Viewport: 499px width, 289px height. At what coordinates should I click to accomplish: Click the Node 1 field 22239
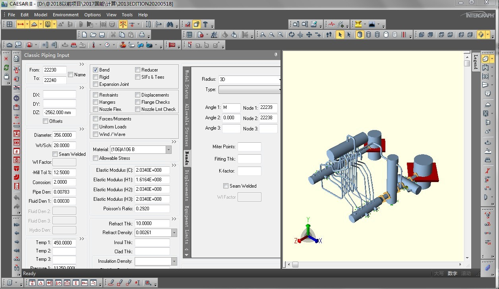click(268, 108)
